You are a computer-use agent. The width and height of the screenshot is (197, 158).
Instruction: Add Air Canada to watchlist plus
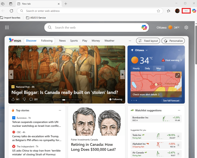coord(178,154)
